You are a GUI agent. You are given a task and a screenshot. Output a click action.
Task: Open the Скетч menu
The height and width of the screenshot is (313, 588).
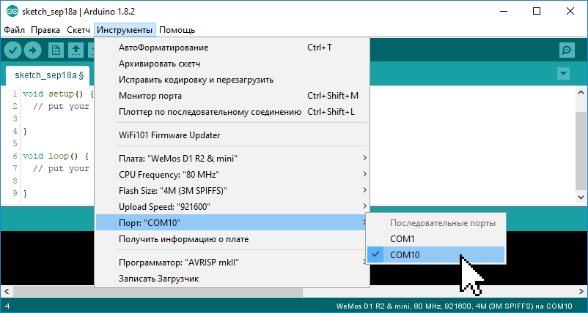pyautogui.click(x=78, y=30)
